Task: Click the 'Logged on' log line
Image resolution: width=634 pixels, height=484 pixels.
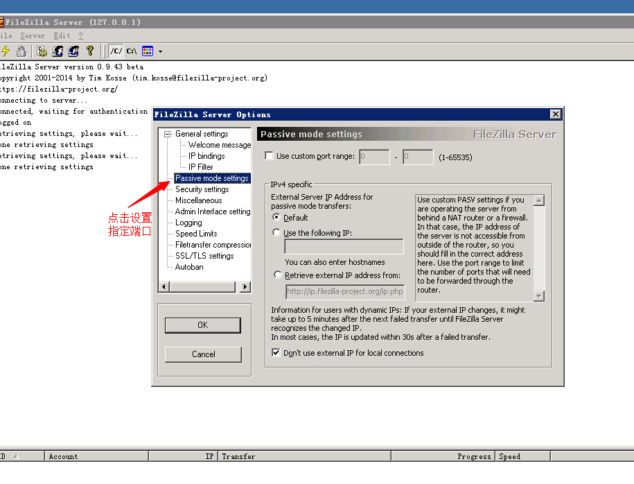Action: (16, 122)
